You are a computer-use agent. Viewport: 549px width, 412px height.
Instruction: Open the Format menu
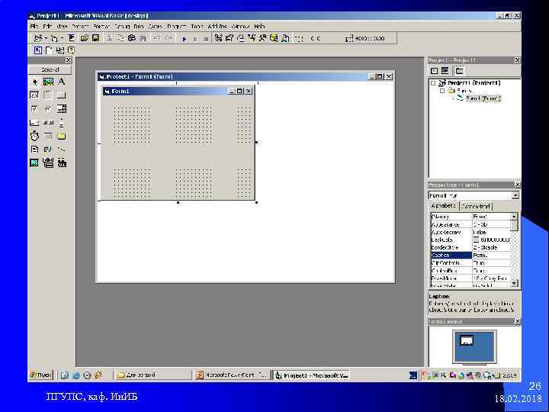101,26
